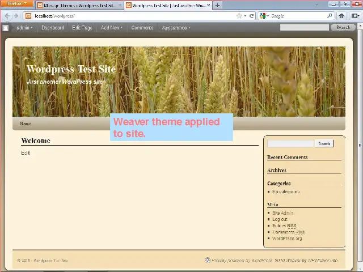Reload the current page
The height and width of the screenshot is (272, 363).
tap(251, 16)
